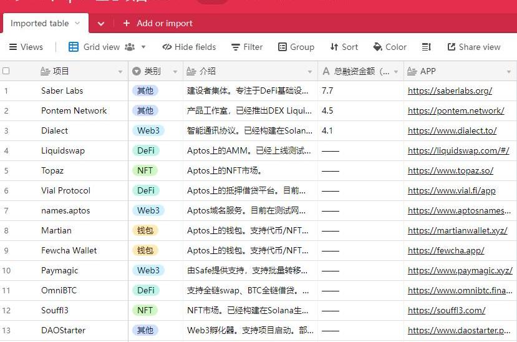Click the green NFT tag for Topaz

(x=145, y=170)
